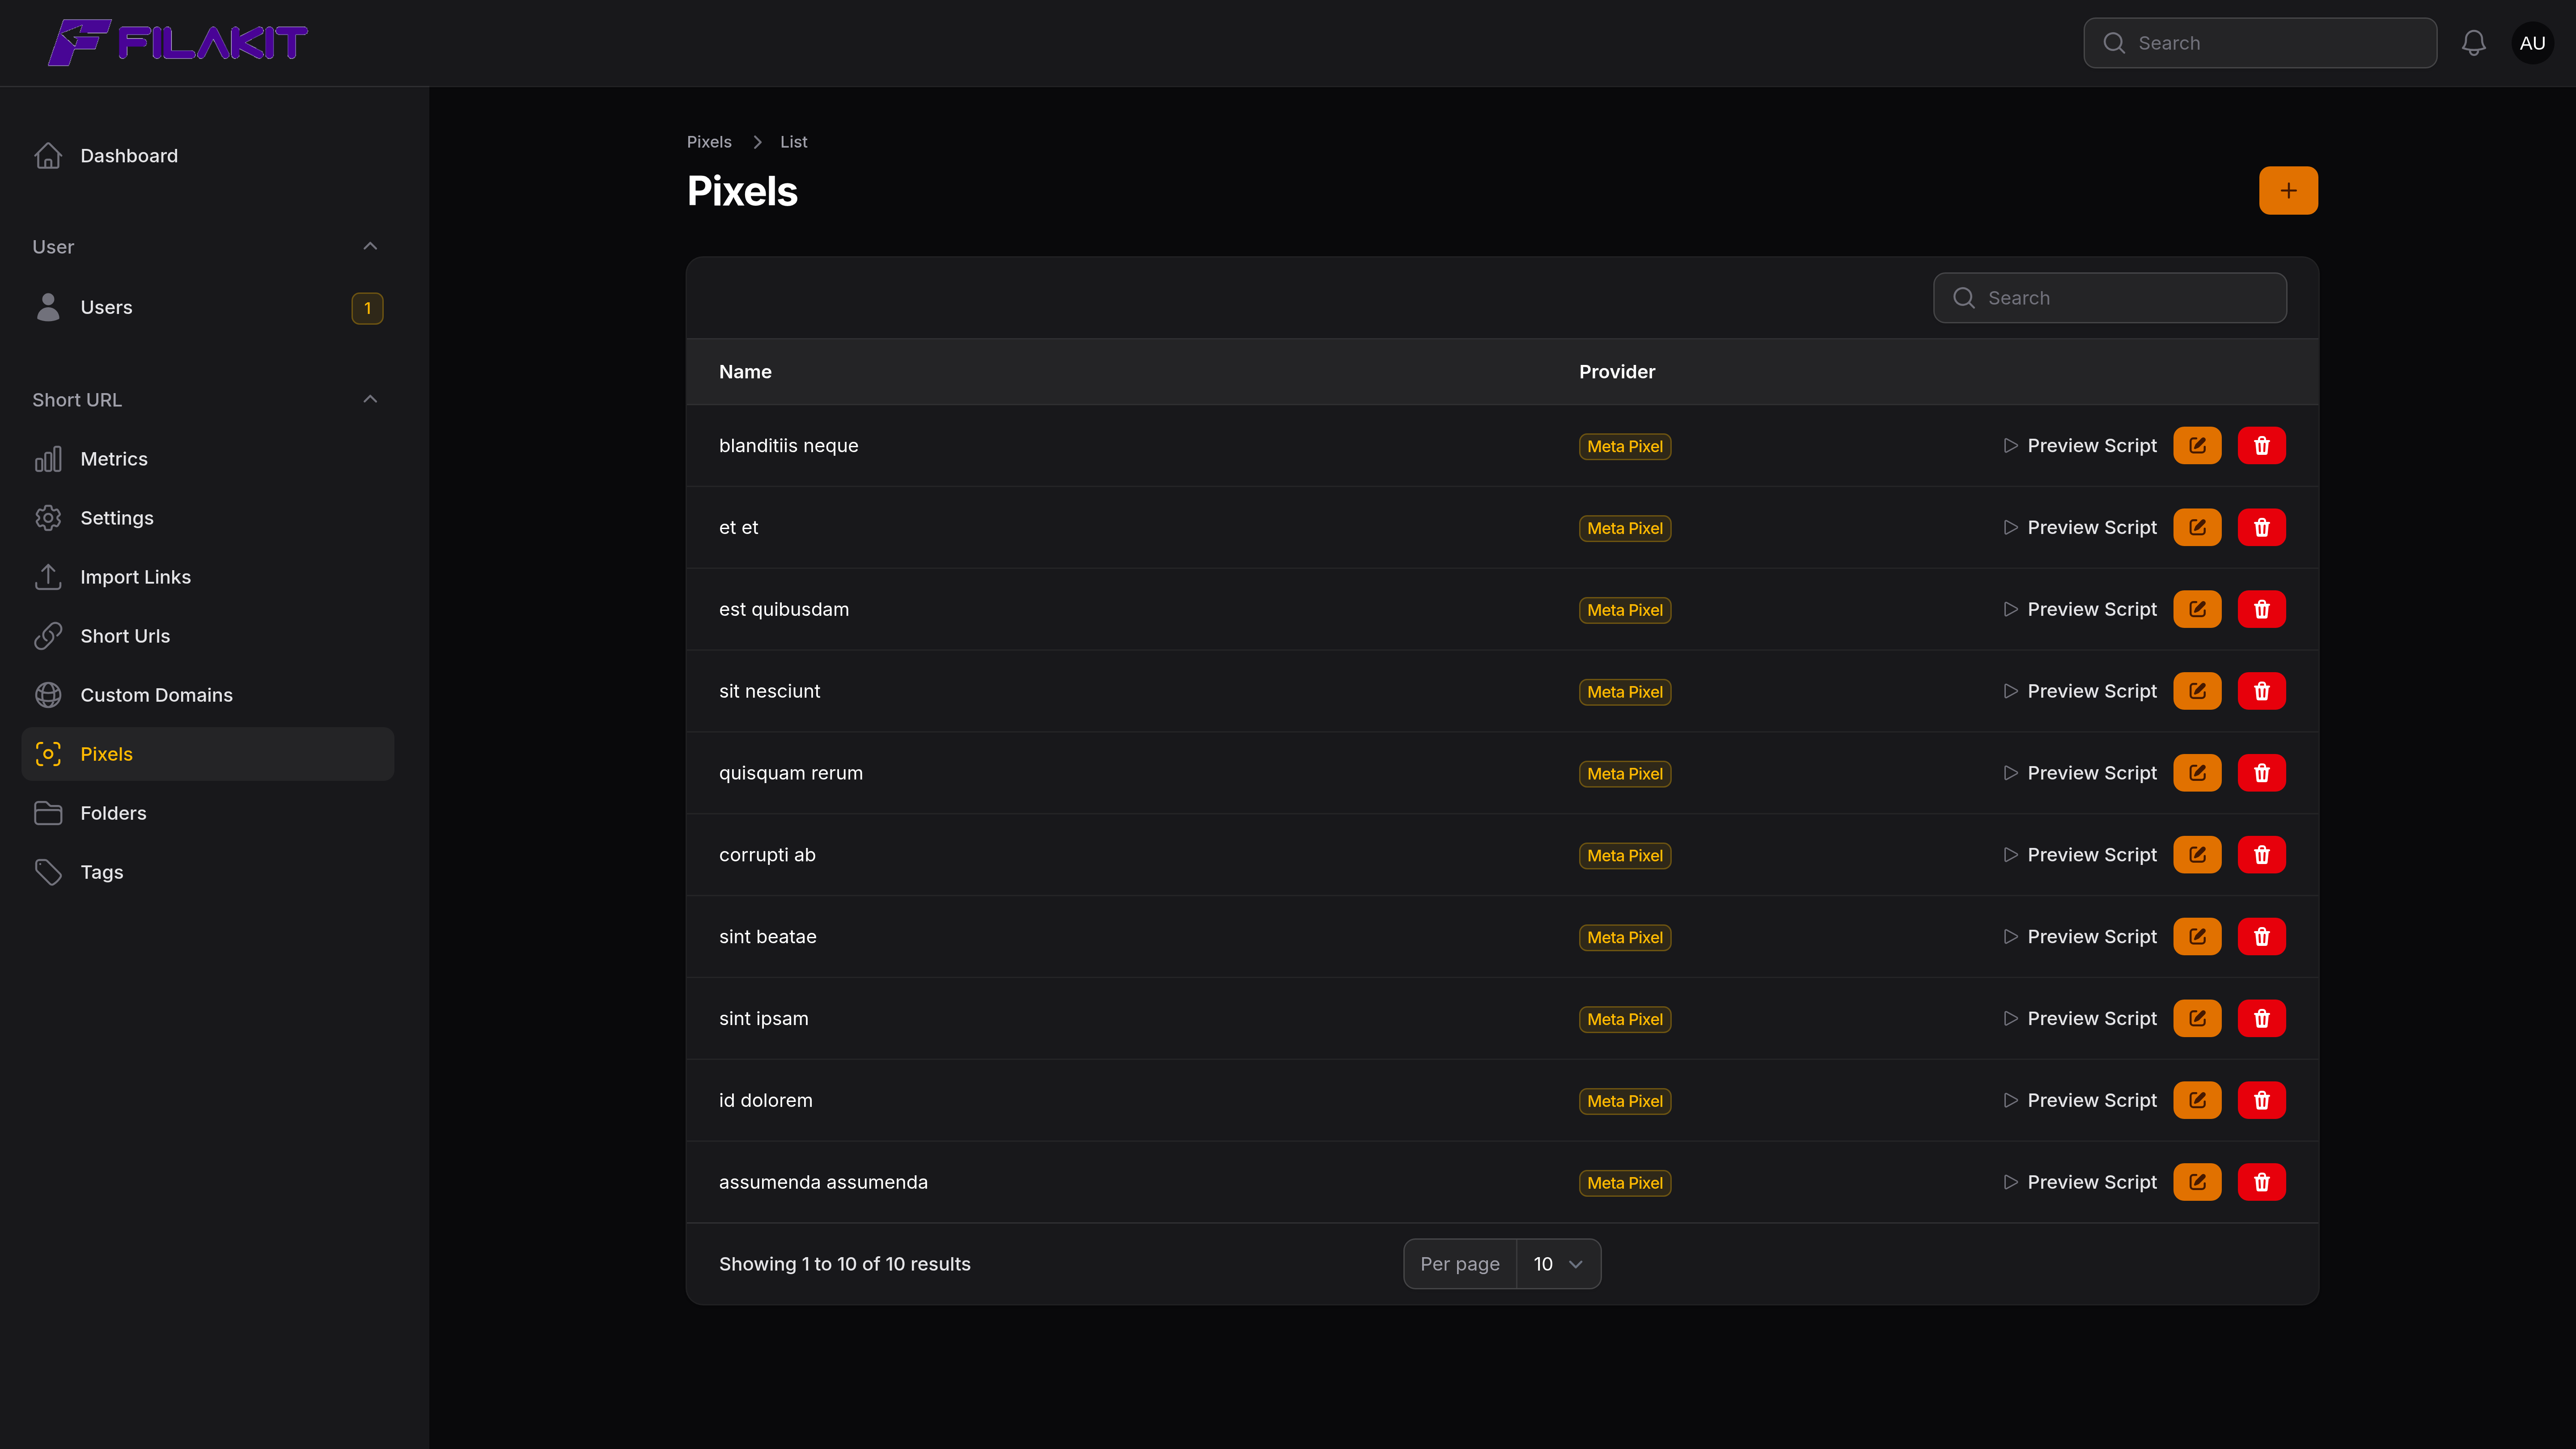The image size is (2576, 1449).
Task: Click the Users count badge 1
Action: [x=367, y=308]
